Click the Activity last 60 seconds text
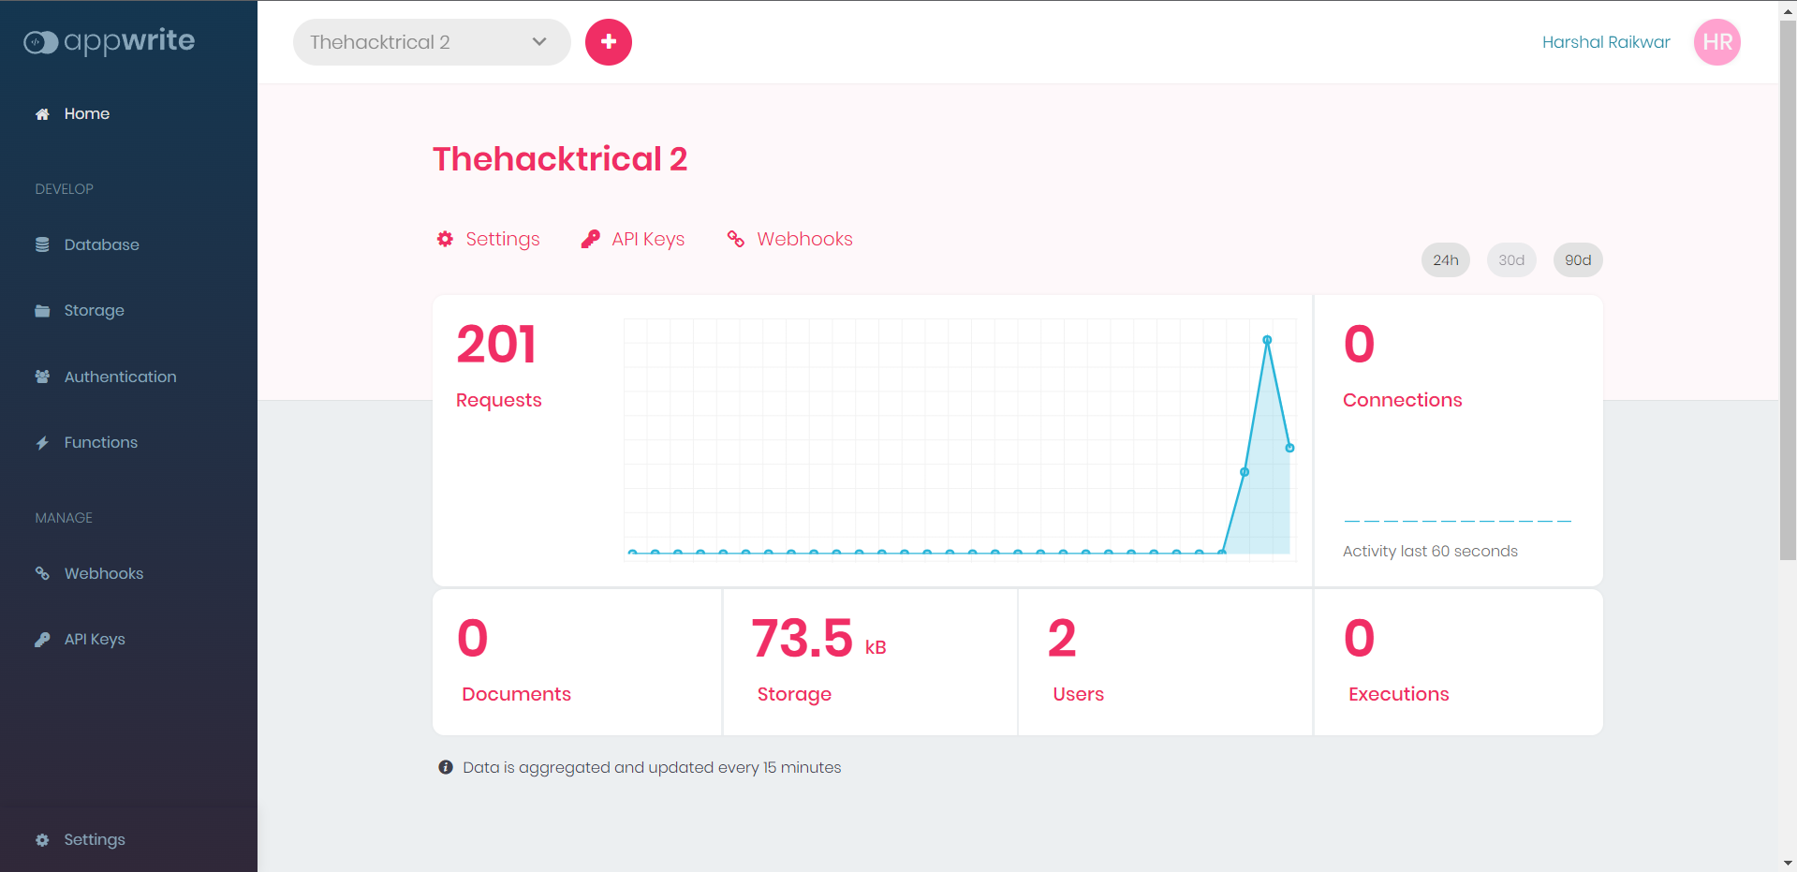 pos(1430,552)
